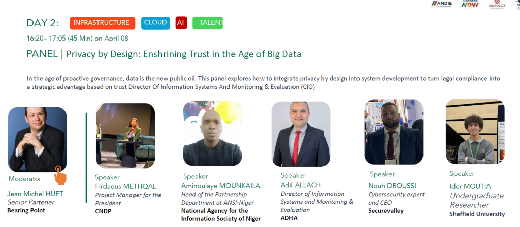This screenshot has width=520, height=227.
Task: Click the Sheffield University affiliation text
Action: pyautogui.click(x=477, y=214)
